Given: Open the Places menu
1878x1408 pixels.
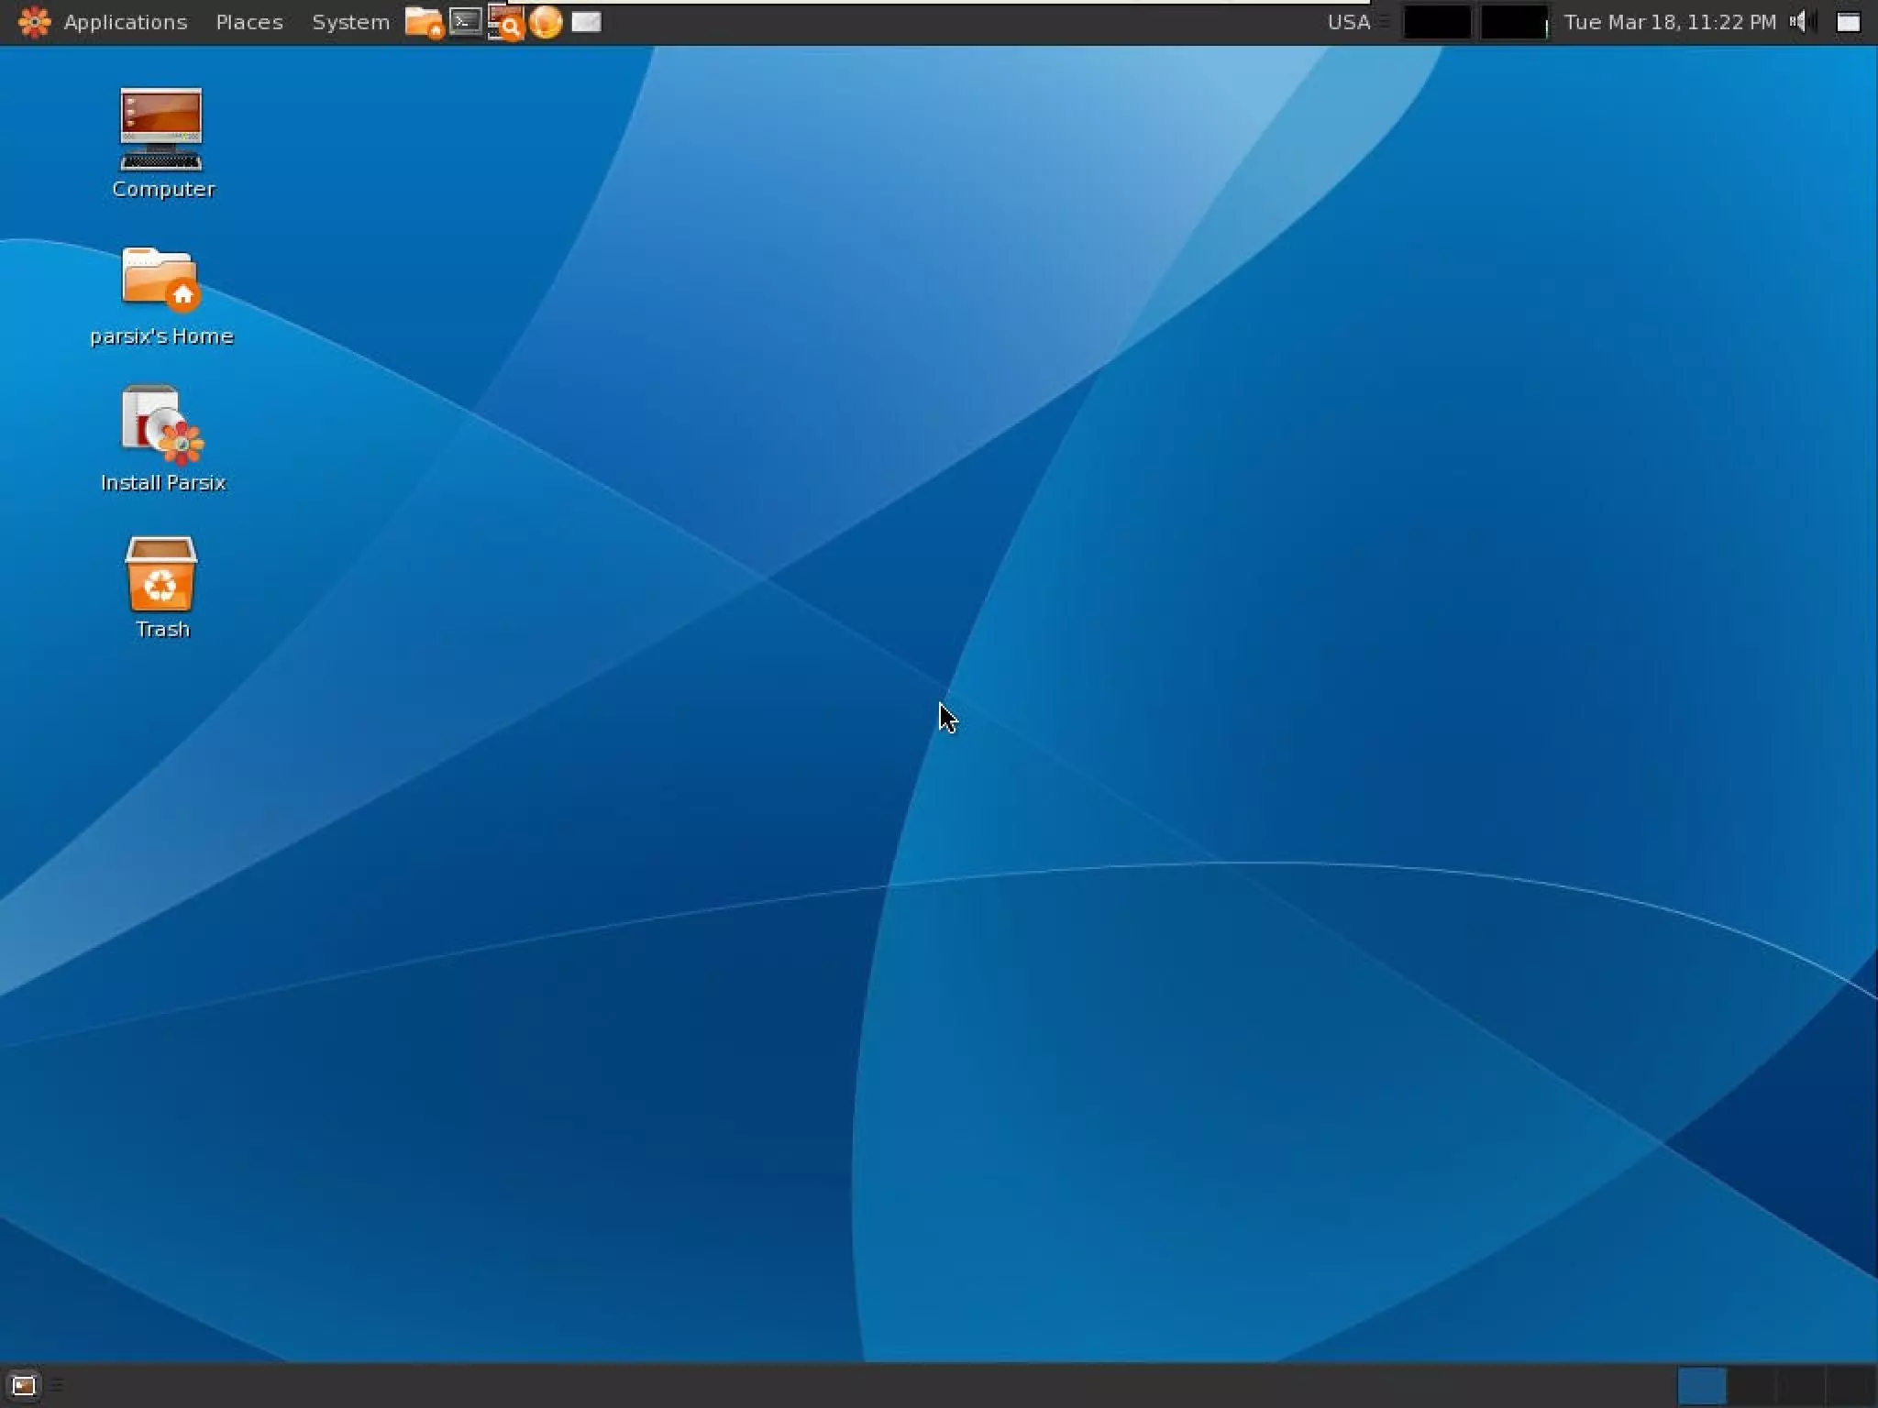Looking at the screenshot, I should click(249, 22).
